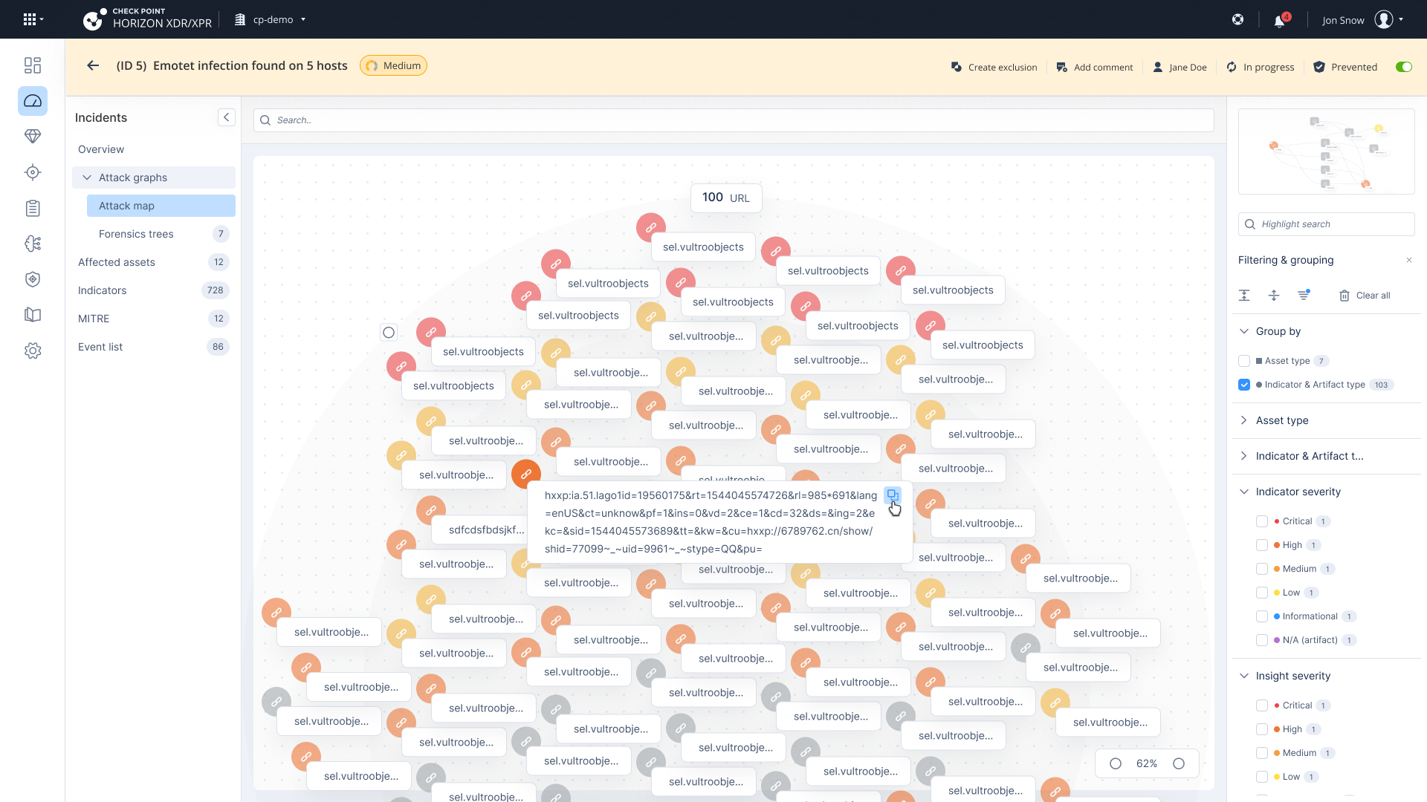The height and width of the screenshot is (802, 1427).
Task: Open the apps grid launcher
Action: click(x=30, y=20)
